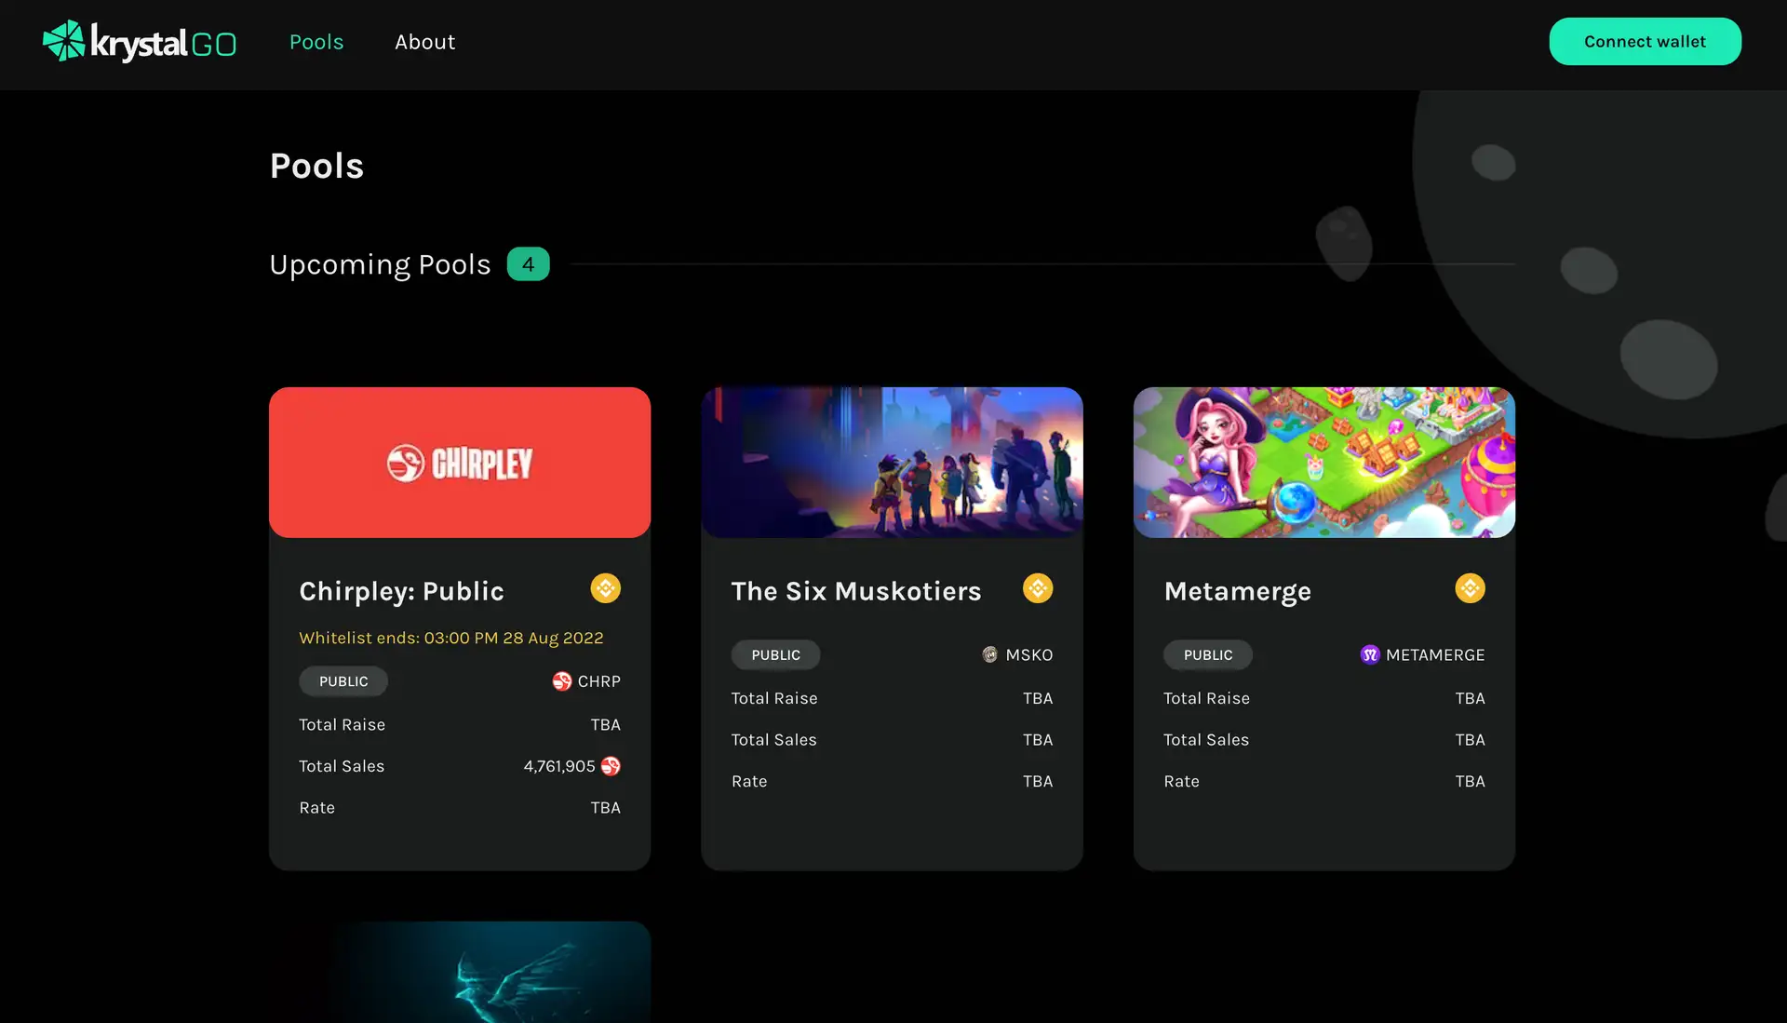Click BNB chain icon on Metamerge card
1787x1023 pixels.
pos(1470,588)
